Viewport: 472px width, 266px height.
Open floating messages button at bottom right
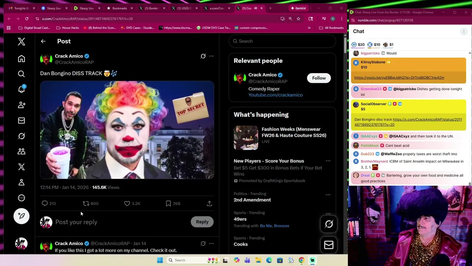329,245
